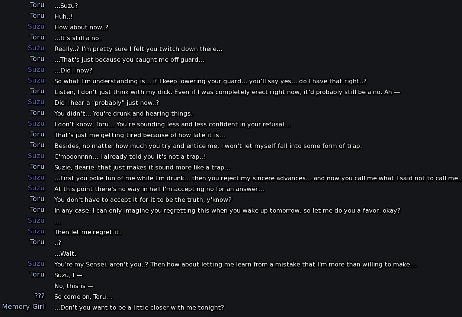Click "I already told you it's not a trap" line
The image size is (462, 317).
point(130,157)
